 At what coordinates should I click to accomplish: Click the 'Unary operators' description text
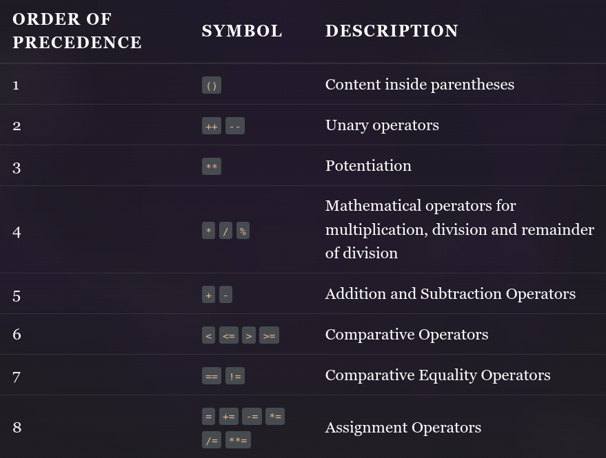tap(382, 125)
